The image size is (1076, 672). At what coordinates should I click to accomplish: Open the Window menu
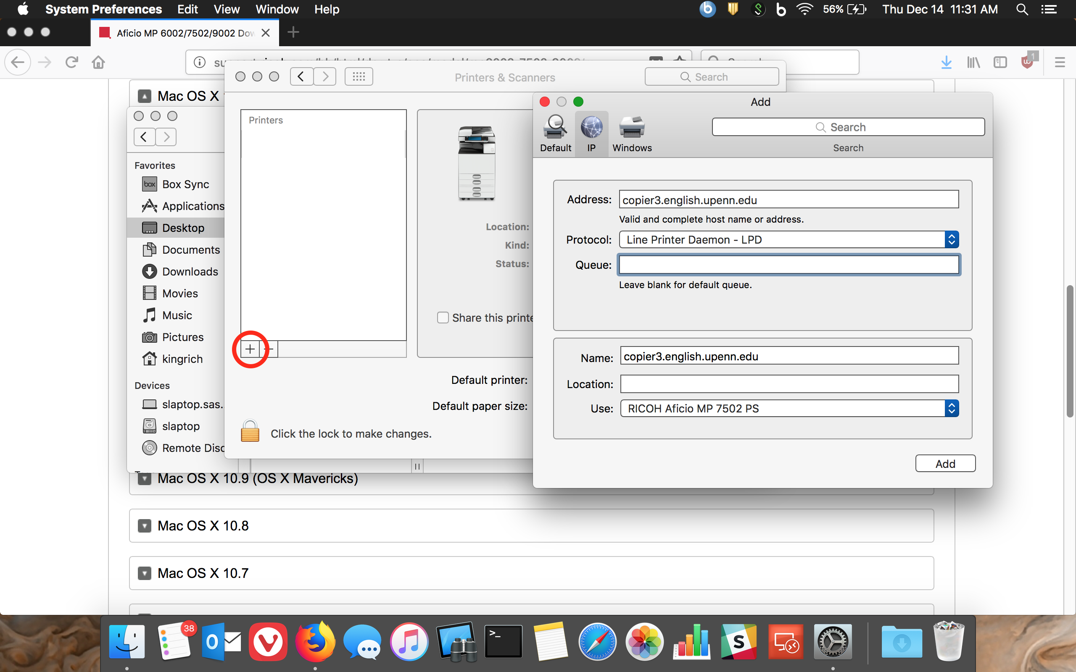277,9
